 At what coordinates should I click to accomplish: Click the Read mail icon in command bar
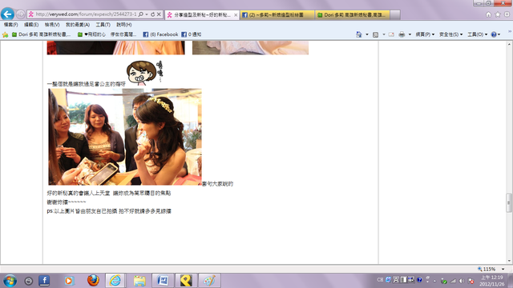391,34
